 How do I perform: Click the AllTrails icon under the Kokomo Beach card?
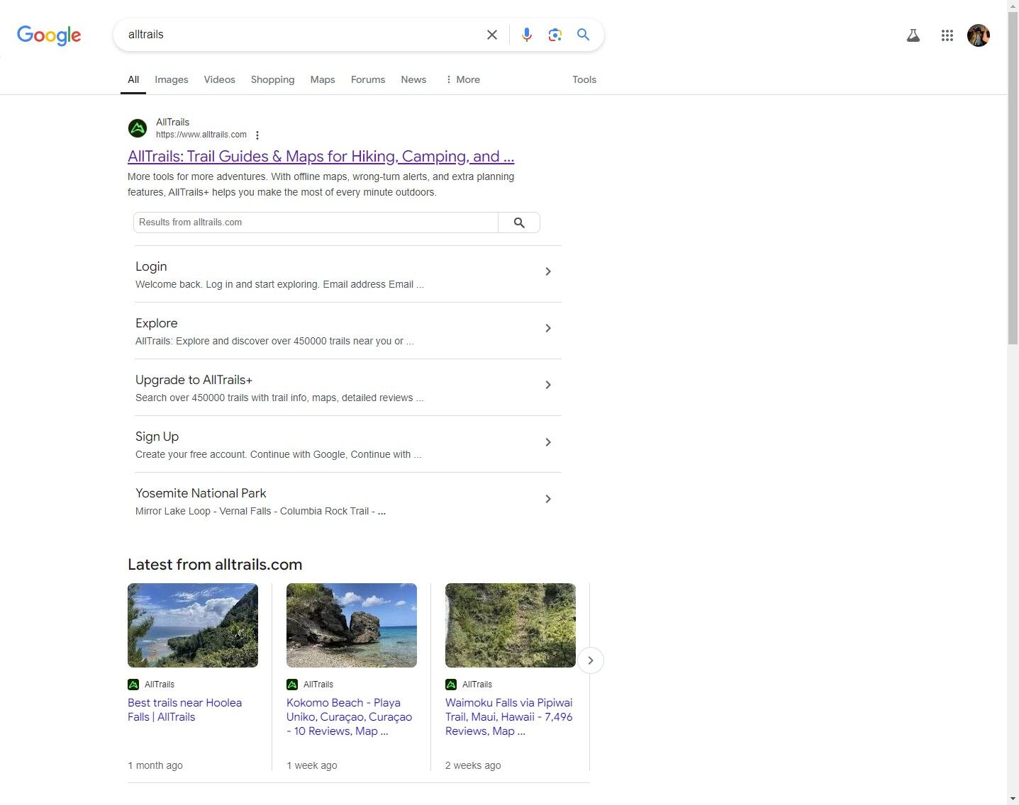(292, 685)
